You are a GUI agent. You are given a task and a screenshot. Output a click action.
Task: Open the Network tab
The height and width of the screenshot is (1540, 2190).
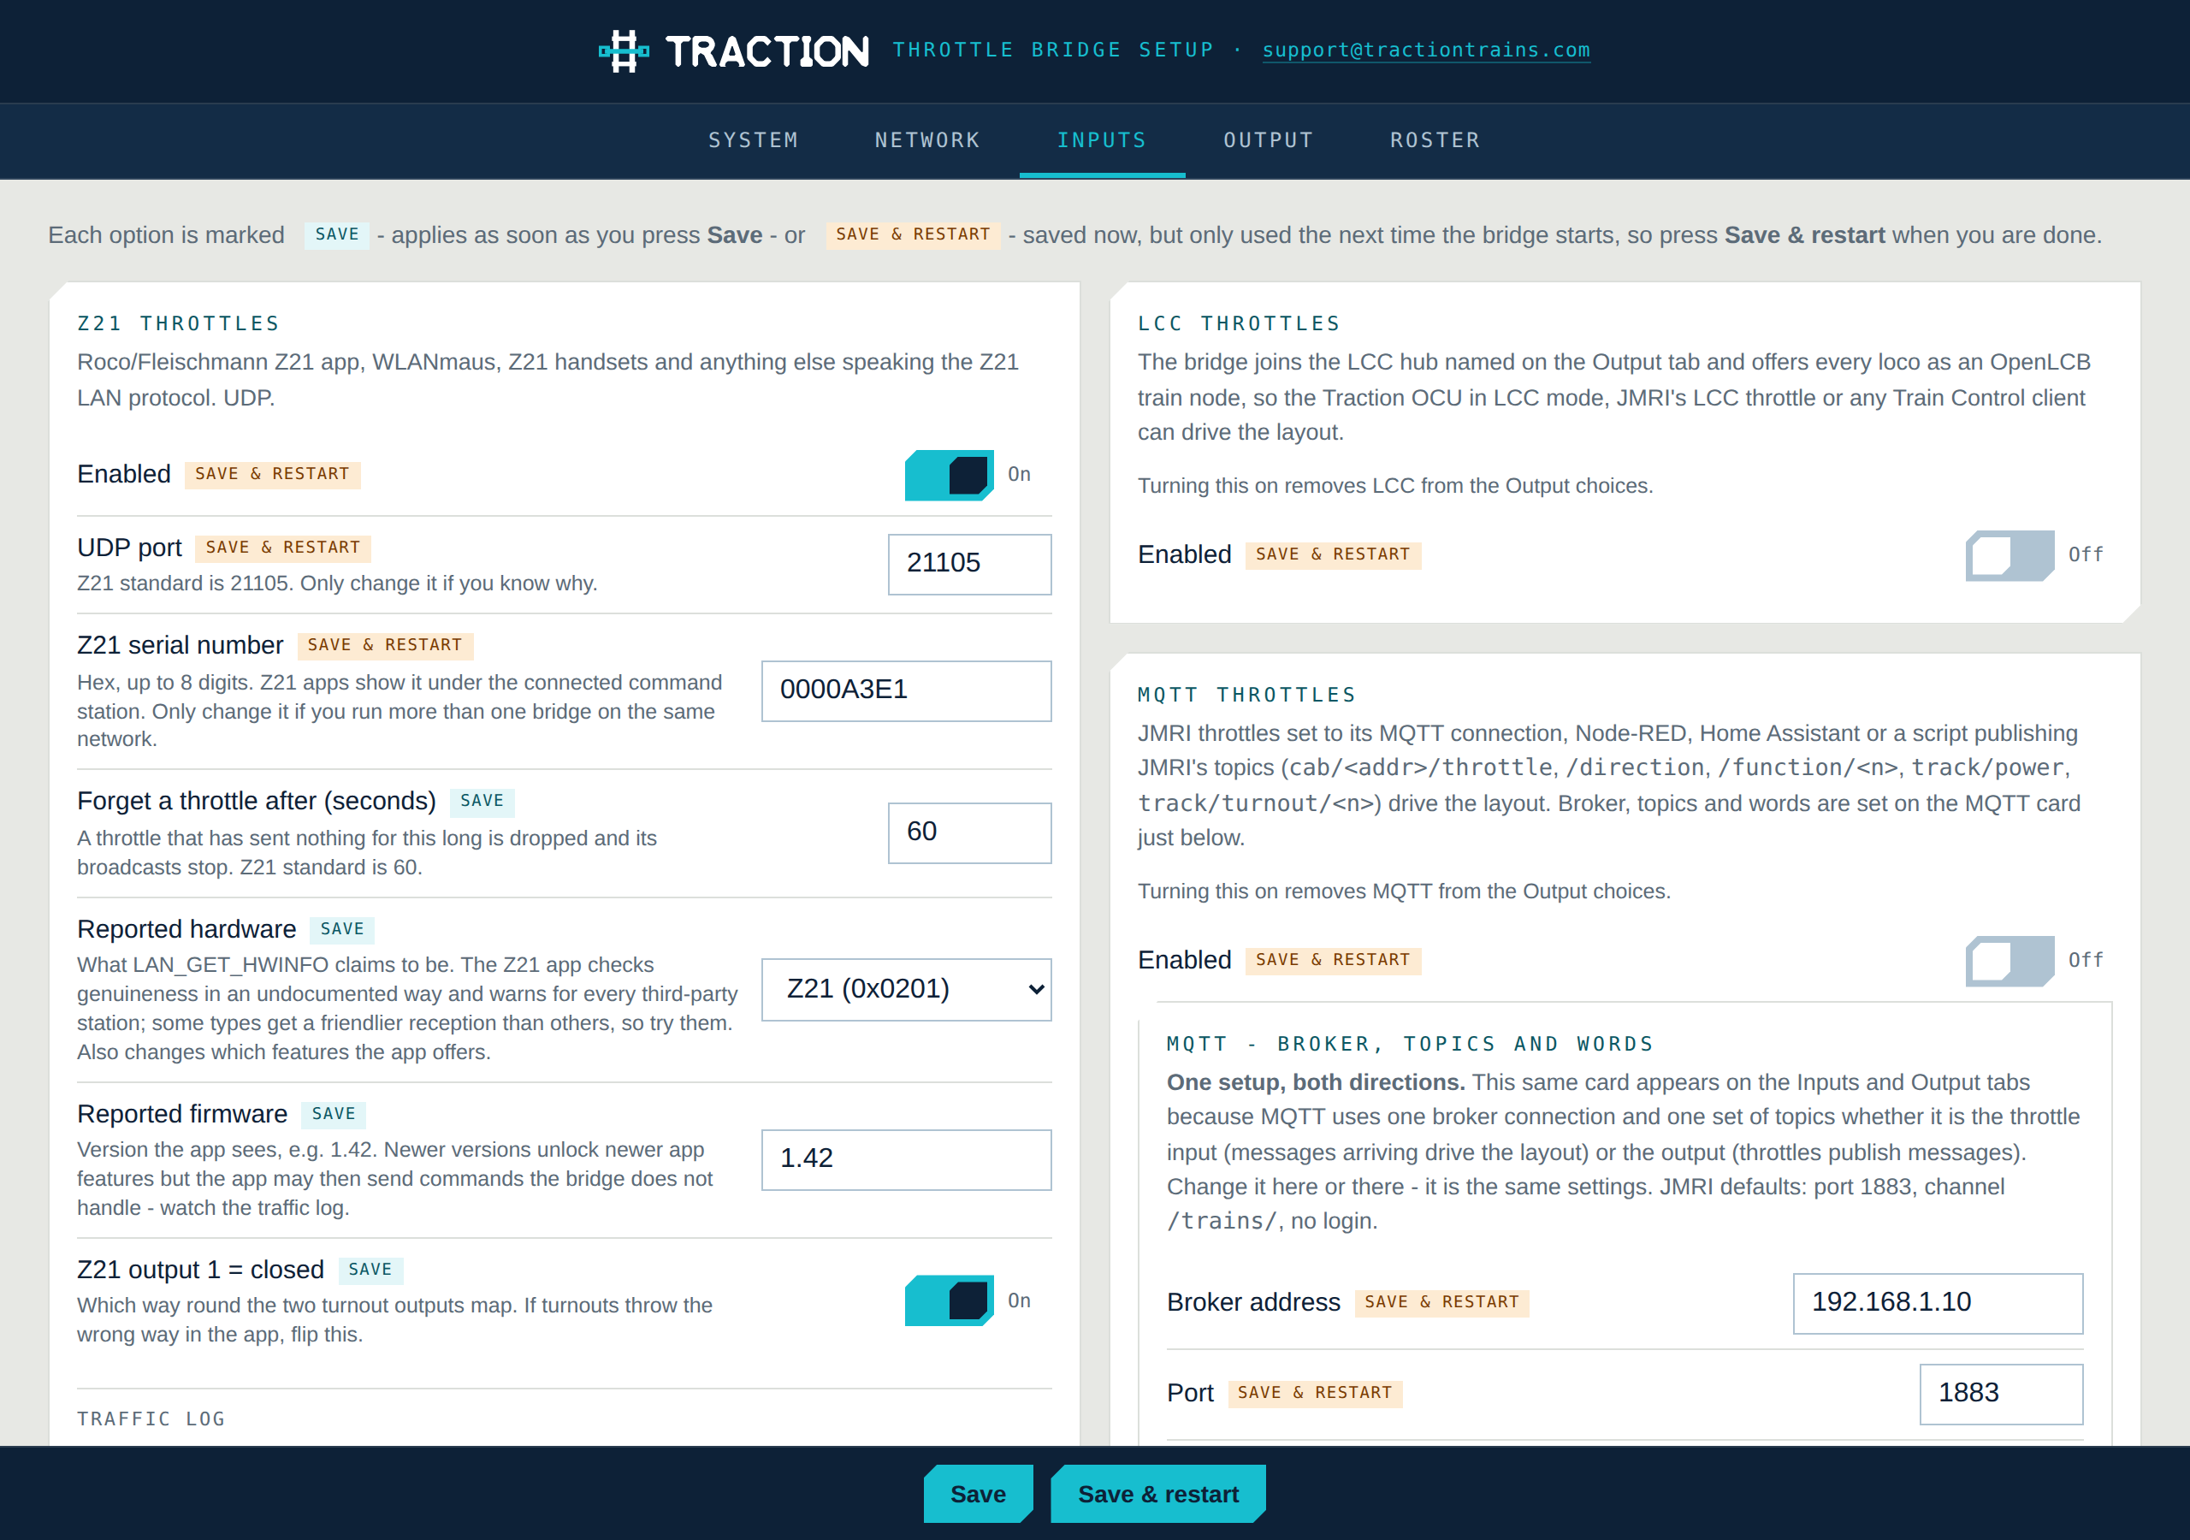(927, 140)
